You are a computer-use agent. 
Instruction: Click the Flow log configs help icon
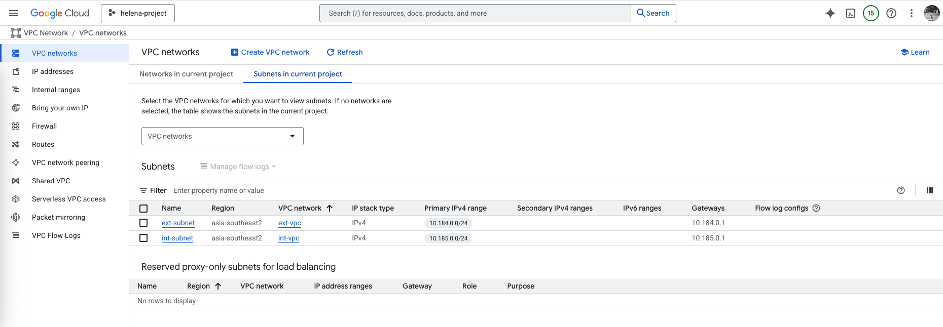pyautogui.click(x=816, y=208)
